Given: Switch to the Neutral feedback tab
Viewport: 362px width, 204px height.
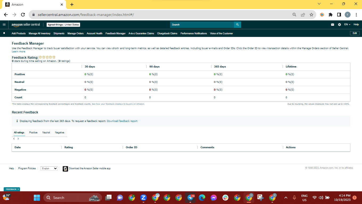Looking at the screenshot, I should click(46, 133).
